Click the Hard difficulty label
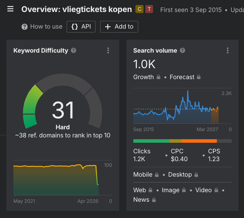This screenshot has height=218, width=244. tap(63, 127)
